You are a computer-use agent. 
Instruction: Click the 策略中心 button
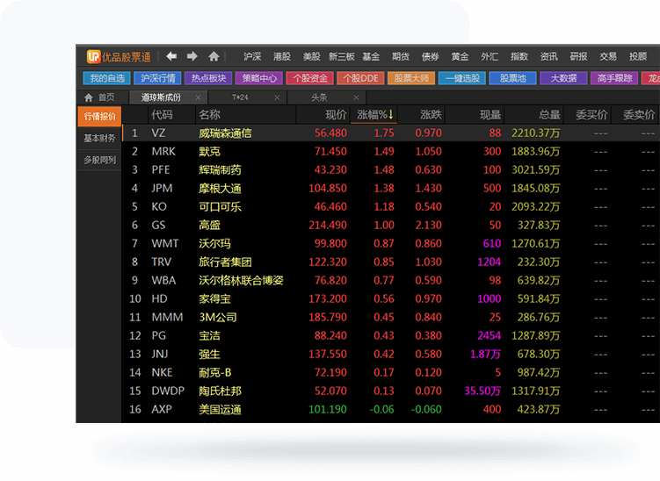(x=259, y=78)
